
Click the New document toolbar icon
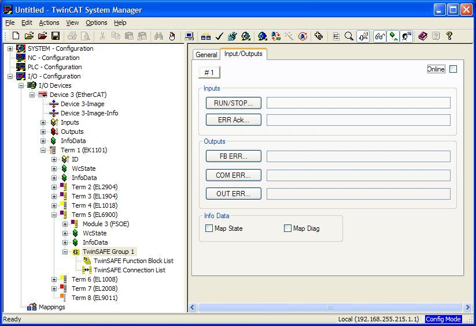[x=16, y=36]
